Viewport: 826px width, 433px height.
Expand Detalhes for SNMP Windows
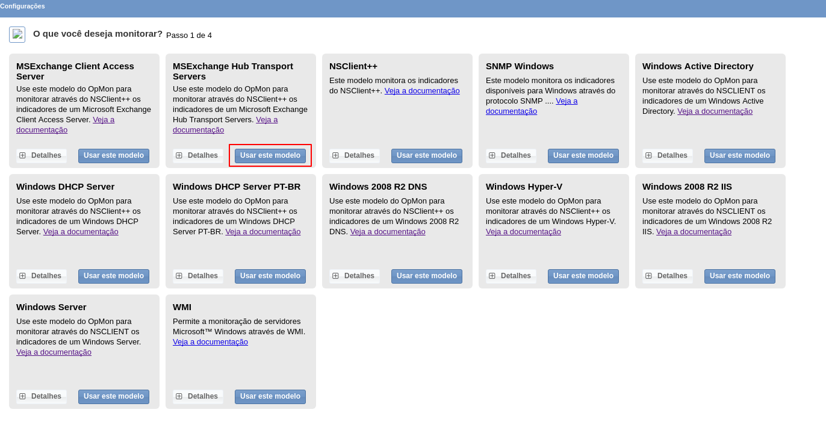click(x=511, y=156)
